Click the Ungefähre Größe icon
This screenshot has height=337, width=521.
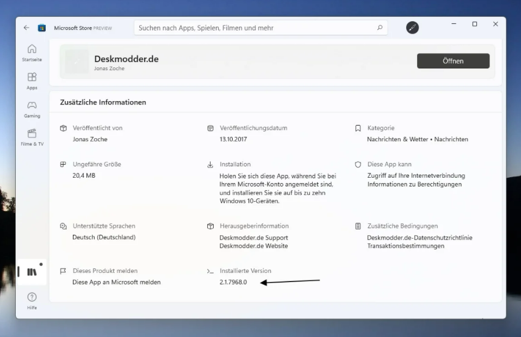63,164
